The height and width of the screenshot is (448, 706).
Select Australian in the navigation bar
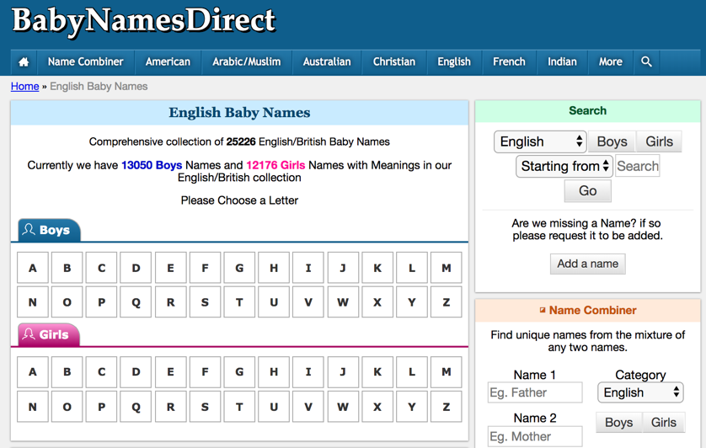pos(327,62)
